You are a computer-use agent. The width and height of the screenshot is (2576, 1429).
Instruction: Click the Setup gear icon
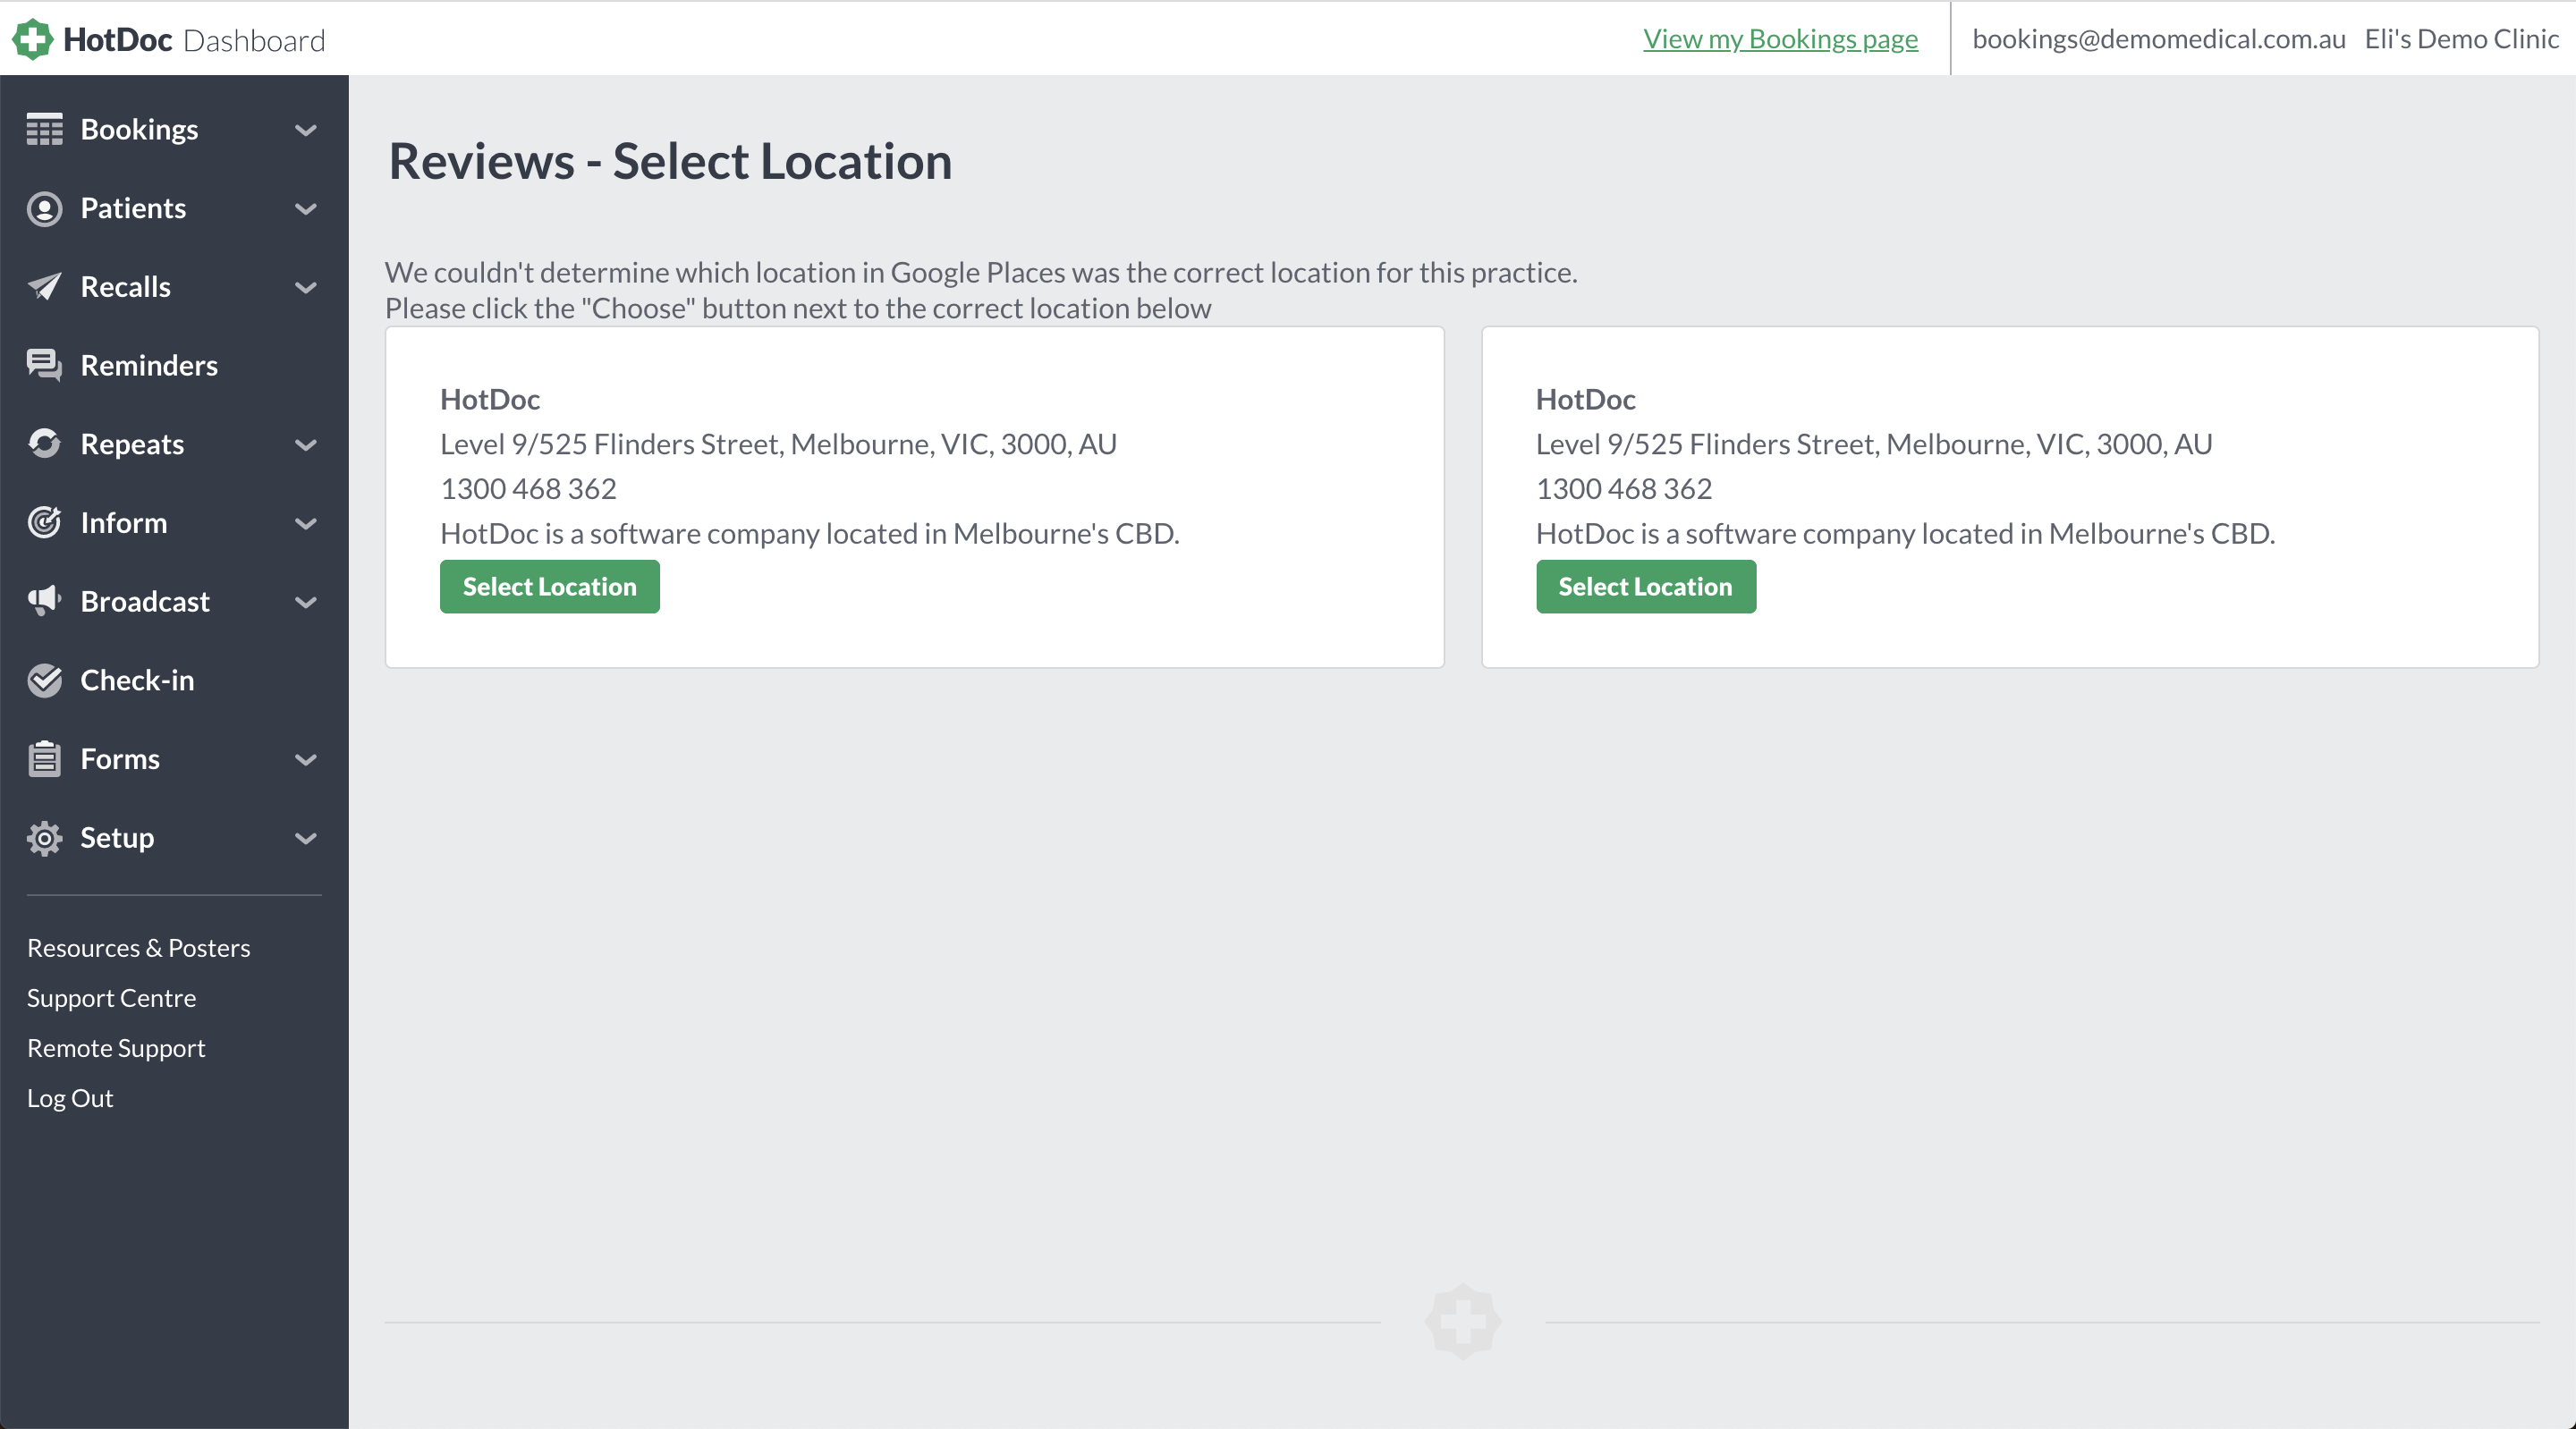coord(44,837)
